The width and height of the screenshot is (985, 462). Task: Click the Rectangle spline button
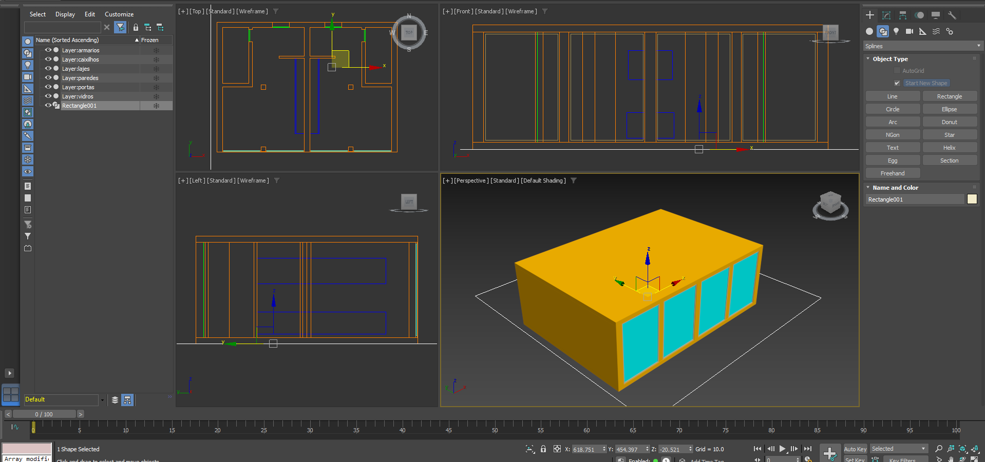tap(950, 96)
